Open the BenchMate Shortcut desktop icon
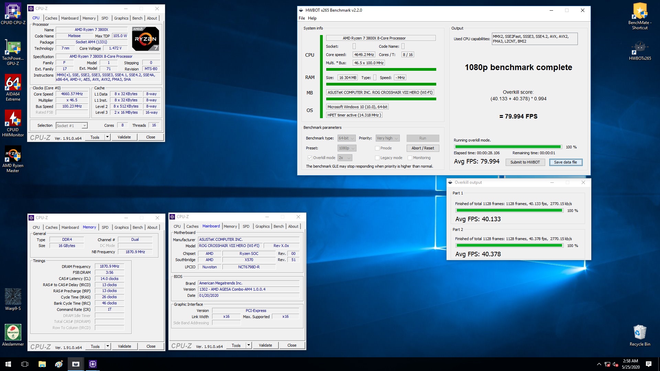This screenshot has height=371, width=660. [x=640, y=16]
